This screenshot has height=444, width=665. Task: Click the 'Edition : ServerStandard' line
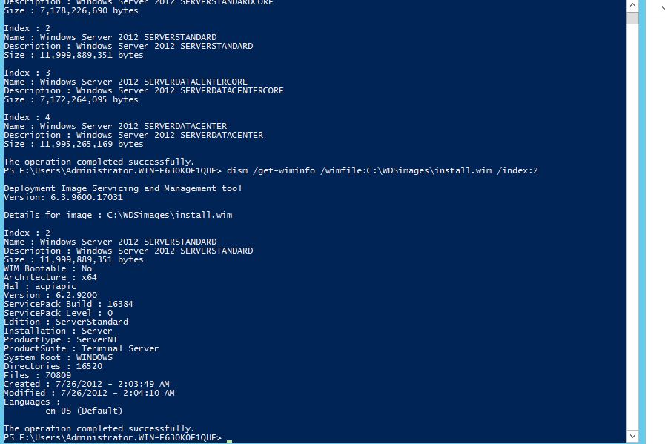tap(66, 322)
